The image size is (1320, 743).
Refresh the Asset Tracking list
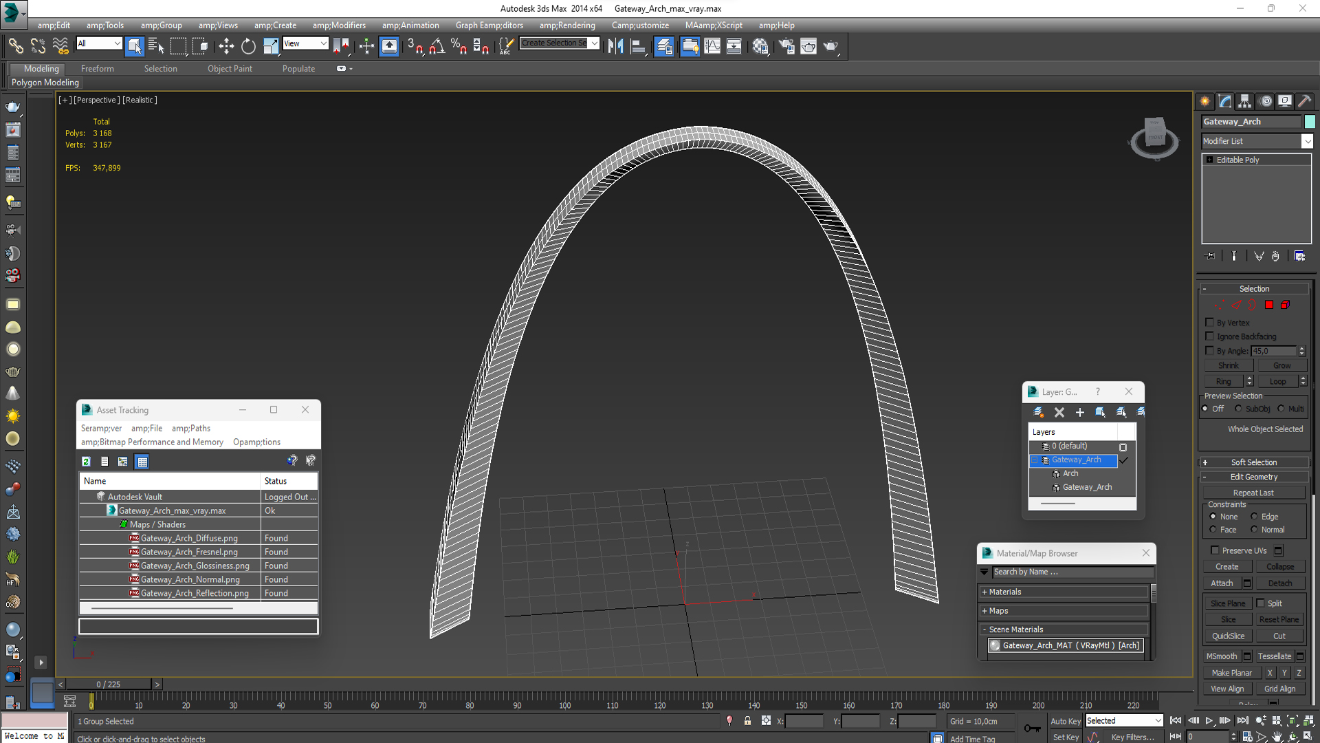tap(86, 462)
